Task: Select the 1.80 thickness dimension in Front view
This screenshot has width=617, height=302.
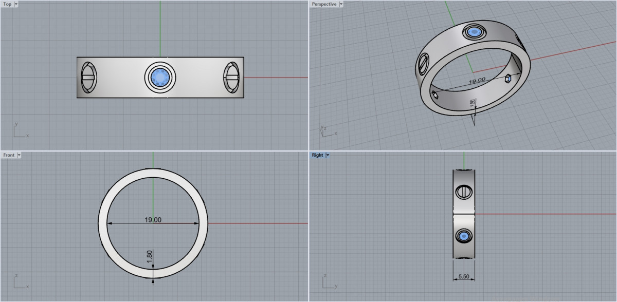Action: 149,255
